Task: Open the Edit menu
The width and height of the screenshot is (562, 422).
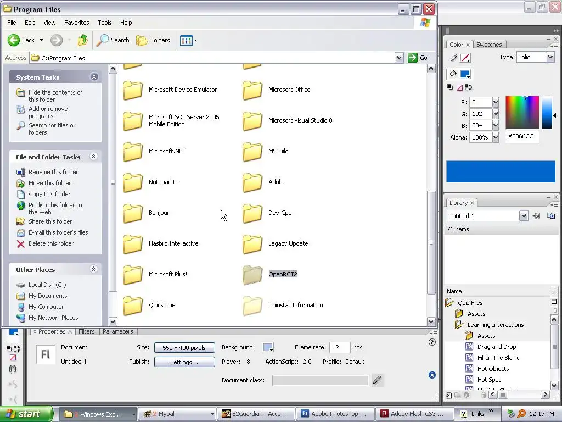Action: (x=30, y=23)
